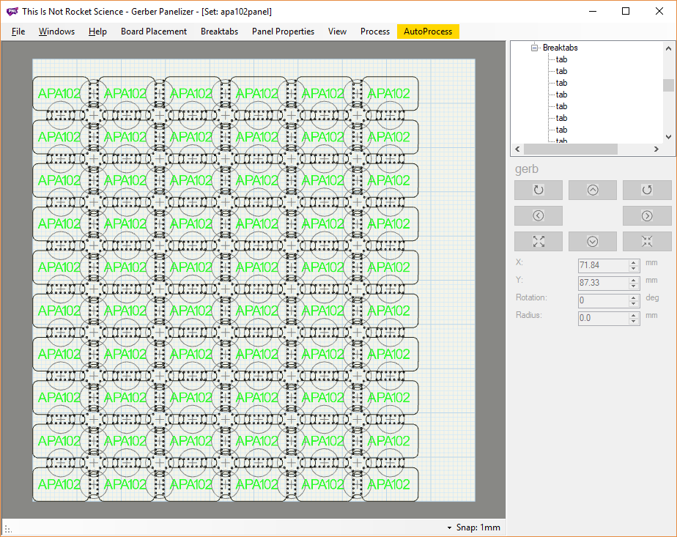Click the 'X:' label
This screenshot has width=677, height=537.
(x=519, y=262)
